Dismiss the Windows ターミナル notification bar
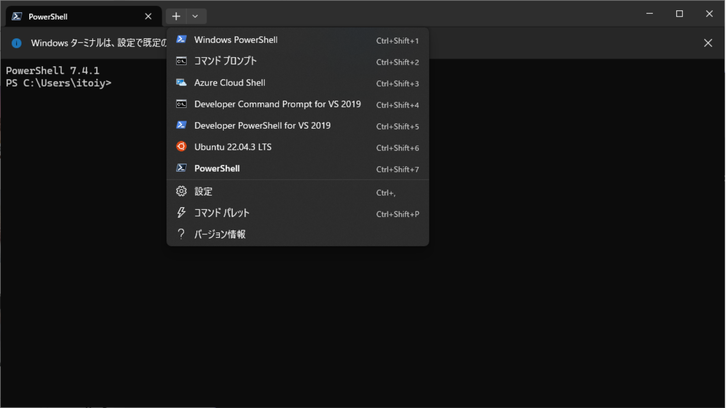Viewport: 726px width, 408px height. point(708,43)
